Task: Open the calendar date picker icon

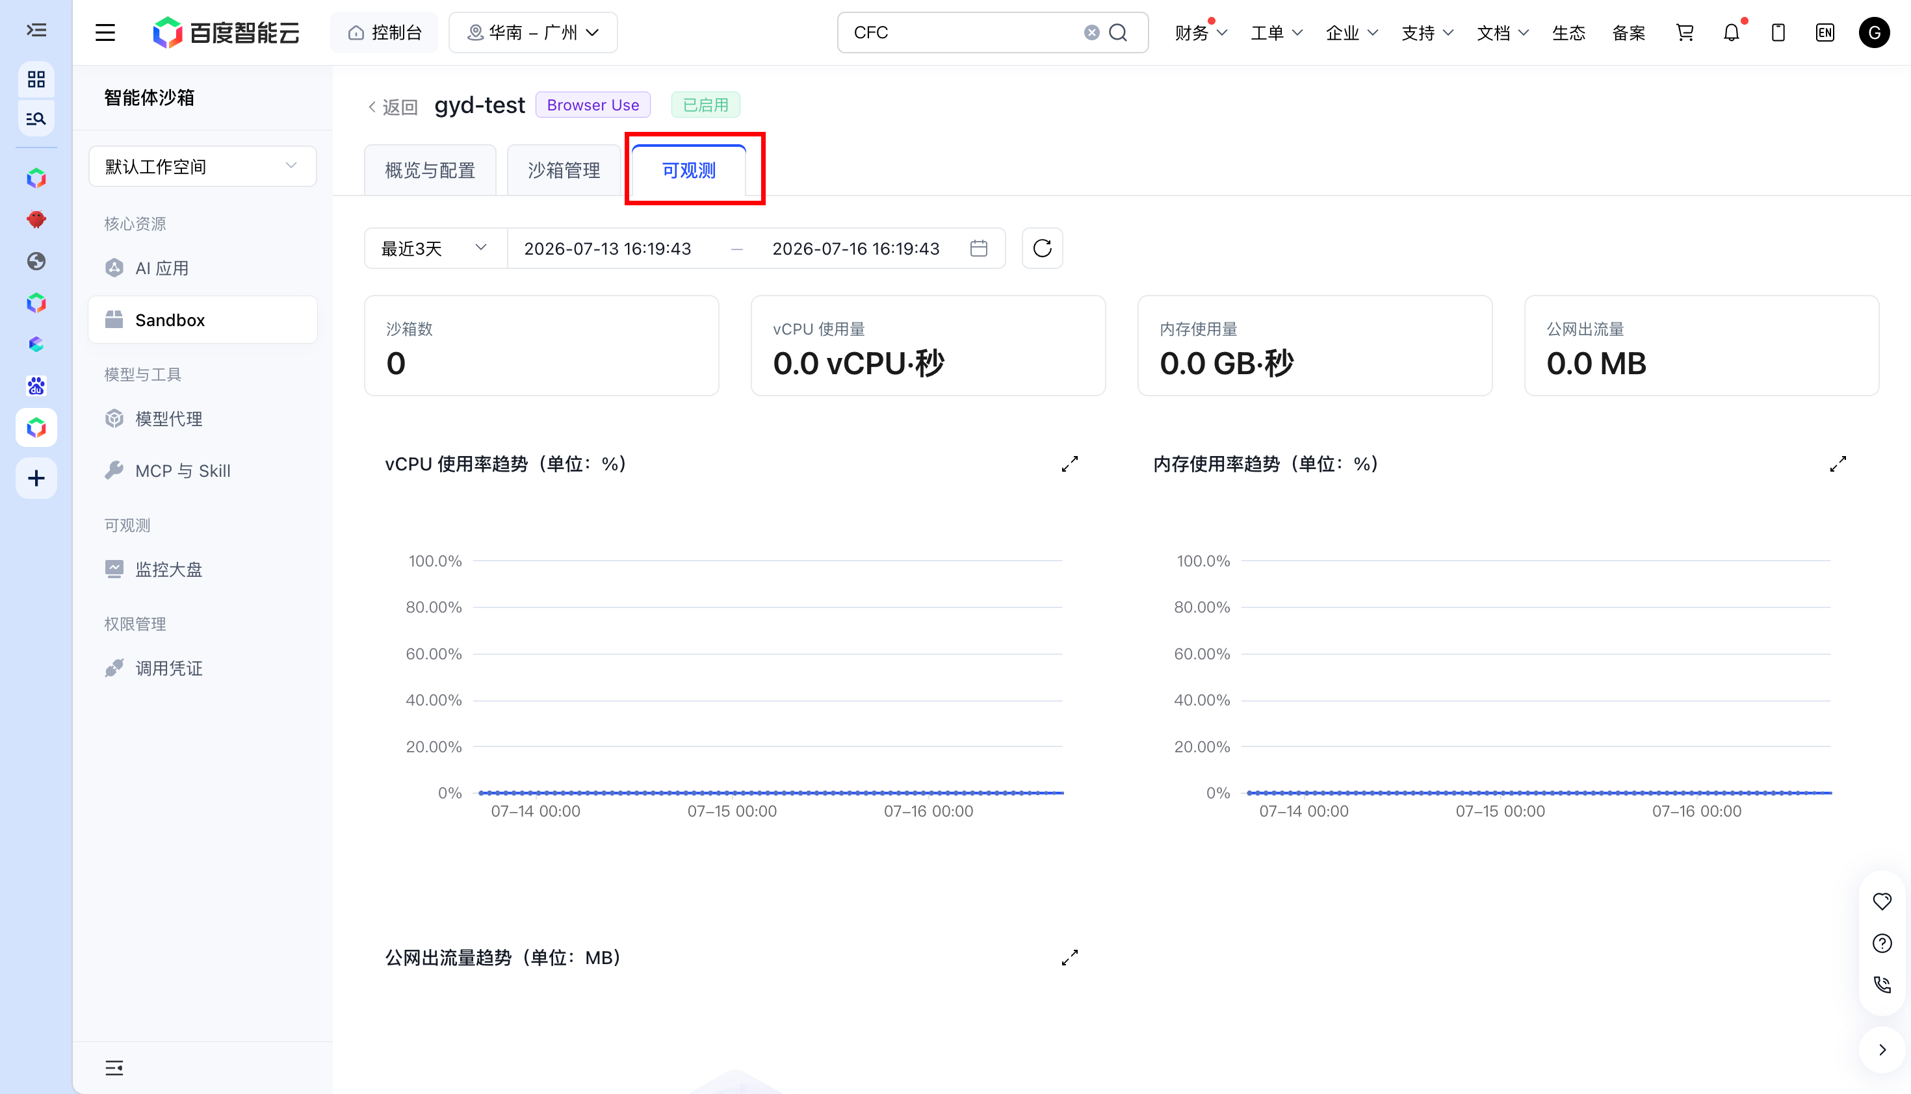Action: (979, 248)
